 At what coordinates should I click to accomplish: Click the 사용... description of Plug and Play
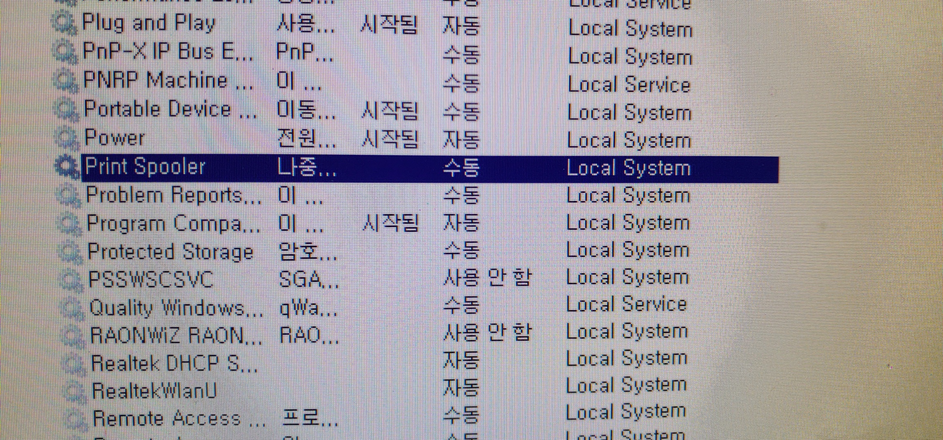pyautogui.click(x=306, y=24)
